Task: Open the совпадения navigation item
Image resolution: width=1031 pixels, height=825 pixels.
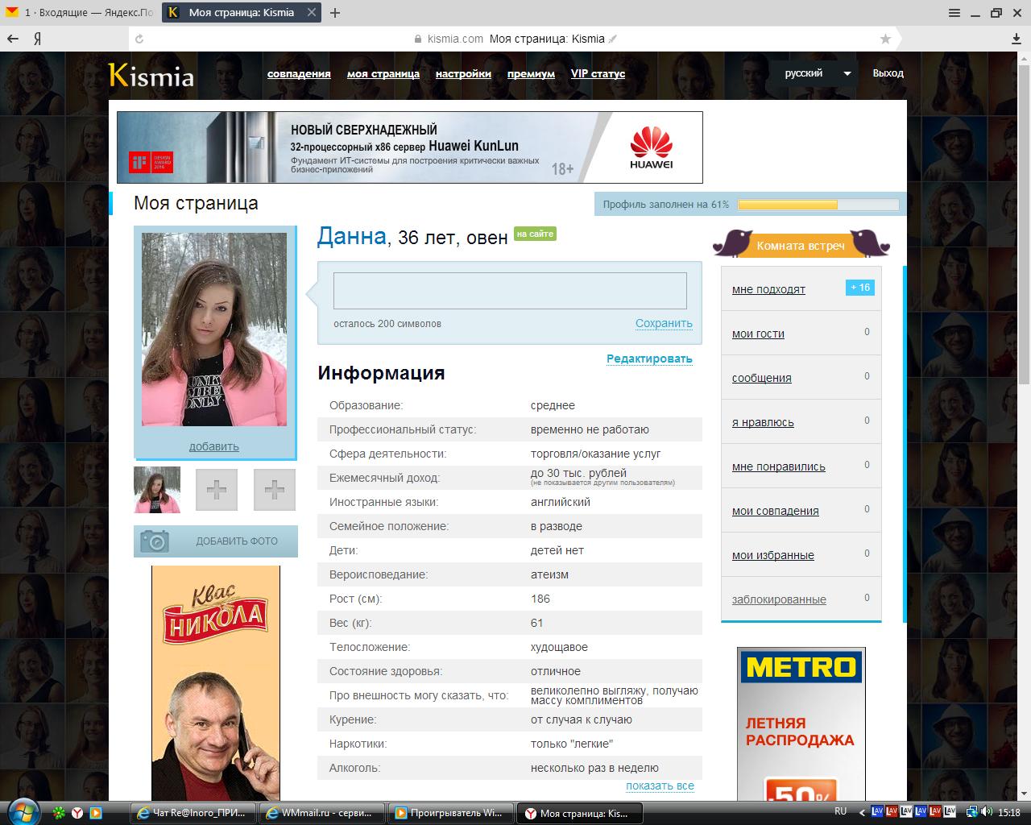Action: 299,73
